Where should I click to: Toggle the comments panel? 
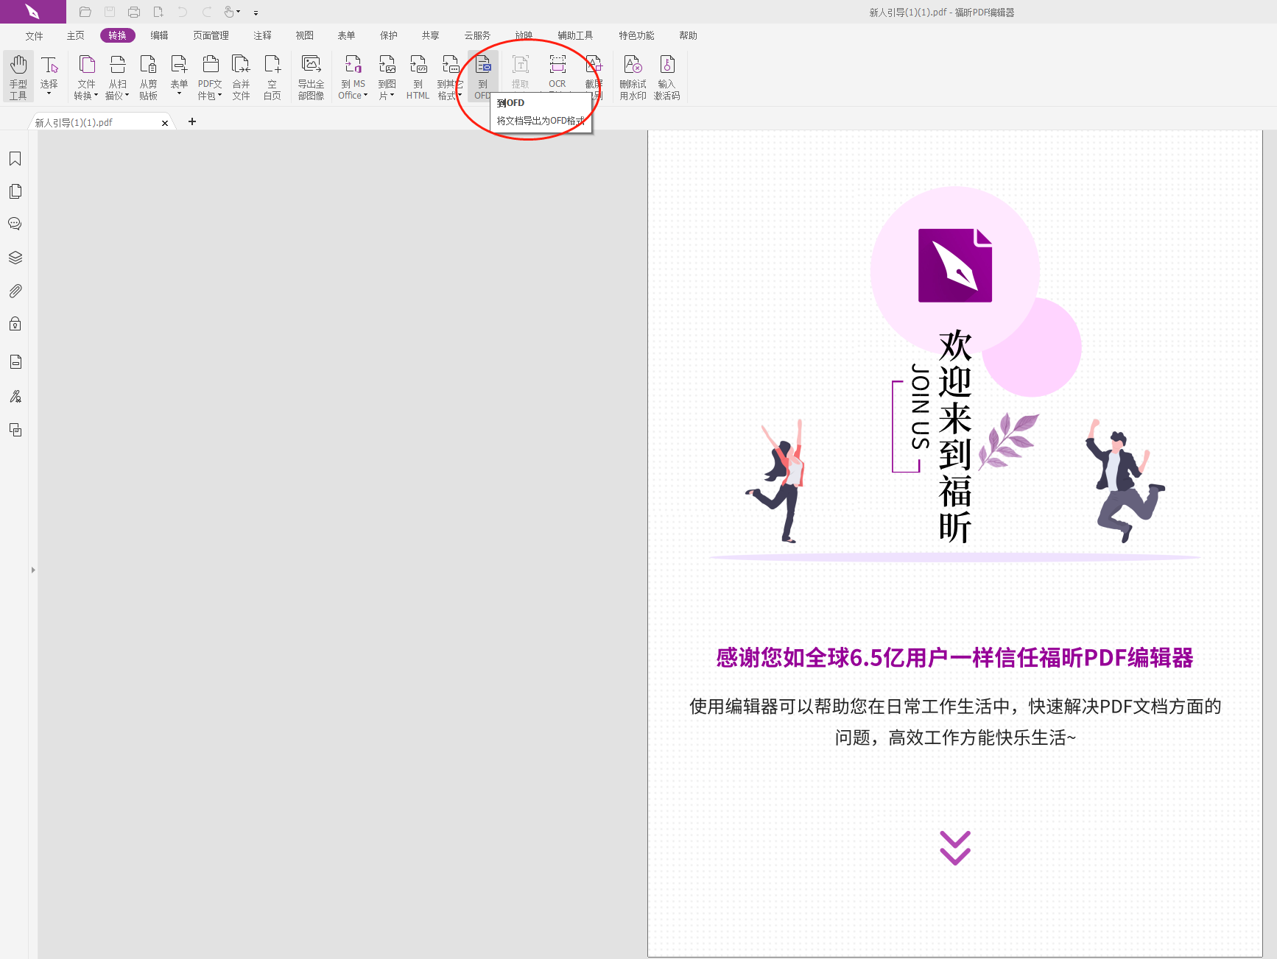[15, 223]
